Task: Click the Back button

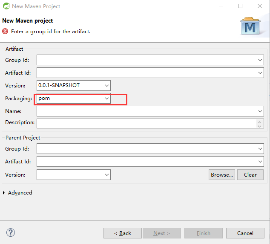Action: point(122,233)
